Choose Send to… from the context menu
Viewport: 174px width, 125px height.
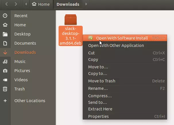click(x=125, y=102)
